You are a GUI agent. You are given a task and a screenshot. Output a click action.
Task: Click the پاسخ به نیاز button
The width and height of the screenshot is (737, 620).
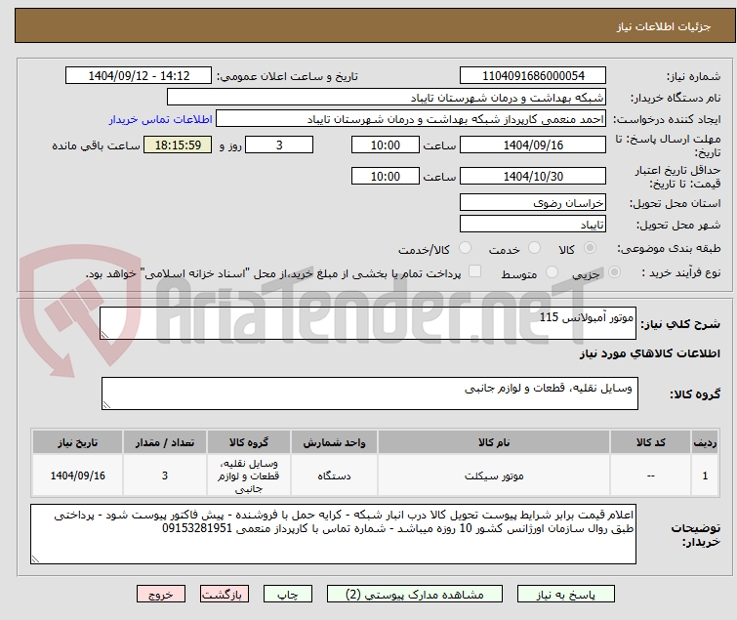click(x=565, y=595)
